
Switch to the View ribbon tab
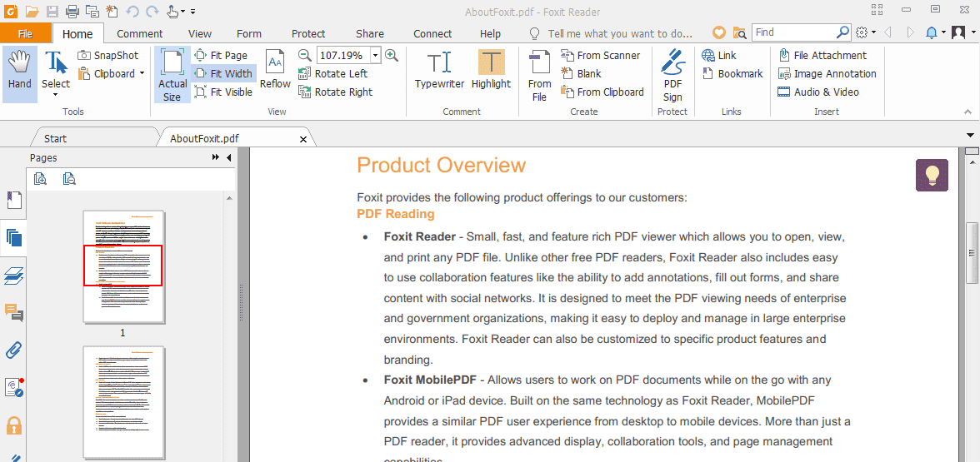[200, 33]
